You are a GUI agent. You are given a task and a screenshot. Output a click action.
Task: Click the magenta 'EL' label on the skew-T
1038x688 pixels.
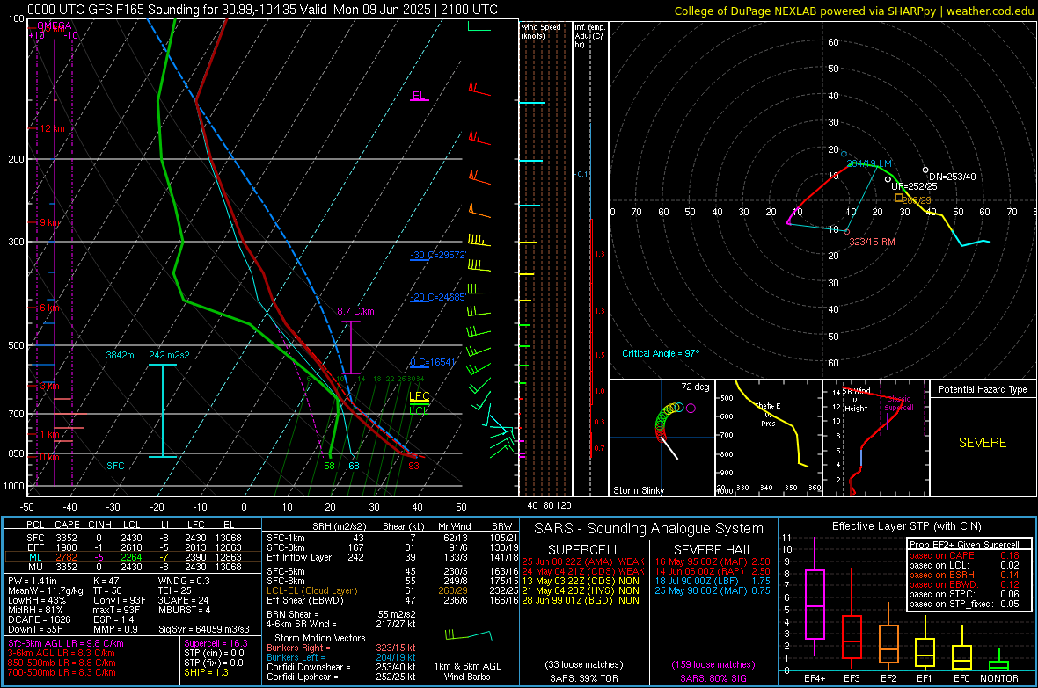click(419, 95)
